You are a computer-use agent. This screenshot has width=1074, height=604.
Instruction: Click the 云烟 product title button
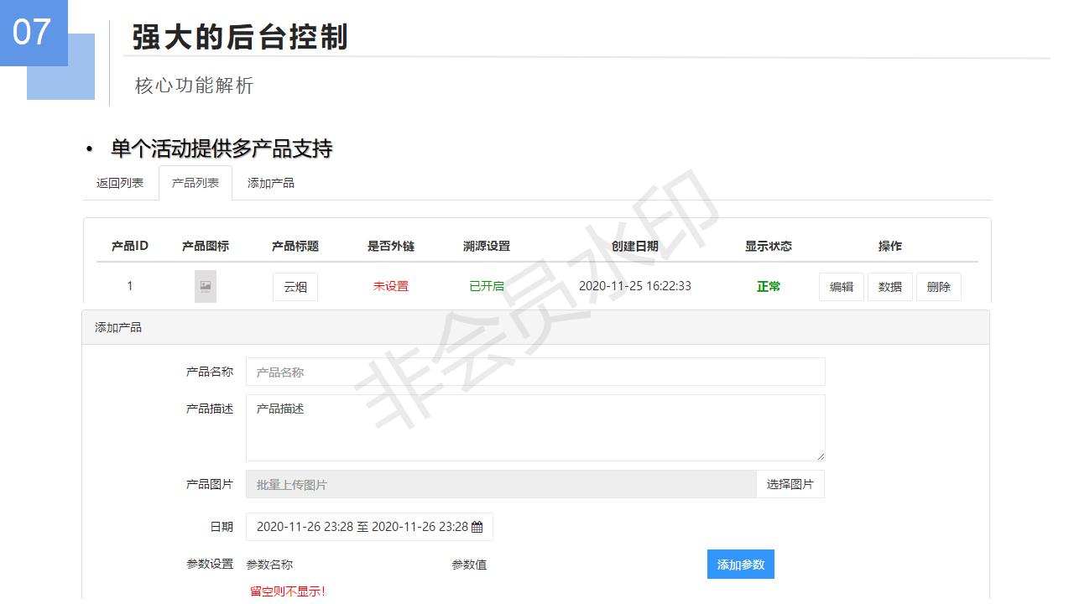click(295, 287)
